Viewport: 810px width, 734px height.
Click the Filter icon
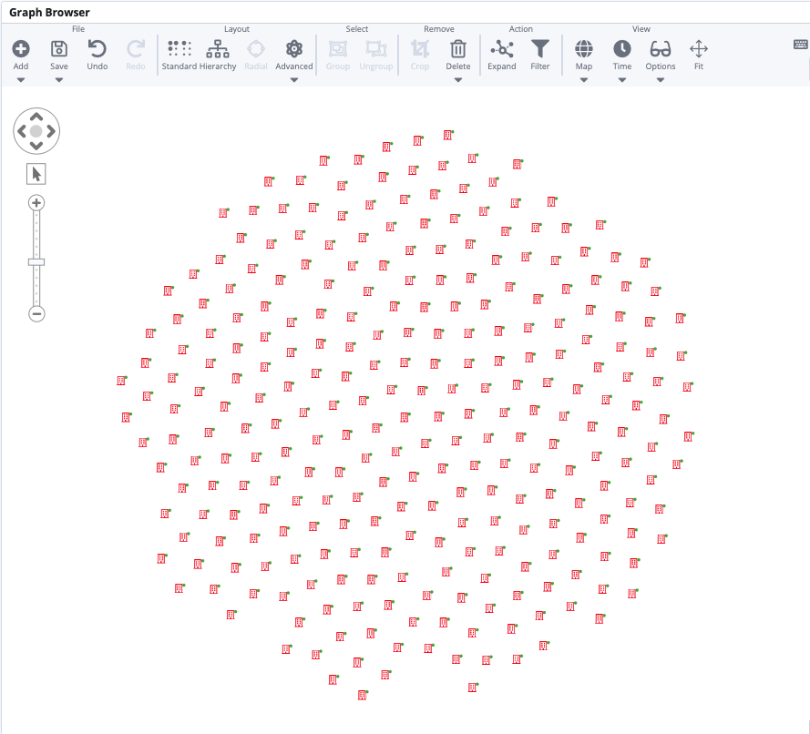pyautogui.click(x=540, y=49)
